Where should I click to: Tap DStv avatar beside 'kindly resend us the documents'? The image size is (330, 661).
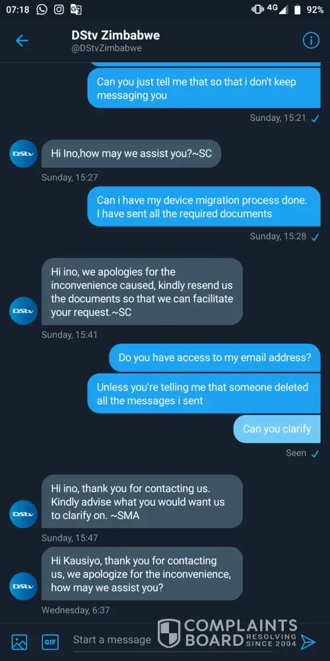[x=24, y=311]
